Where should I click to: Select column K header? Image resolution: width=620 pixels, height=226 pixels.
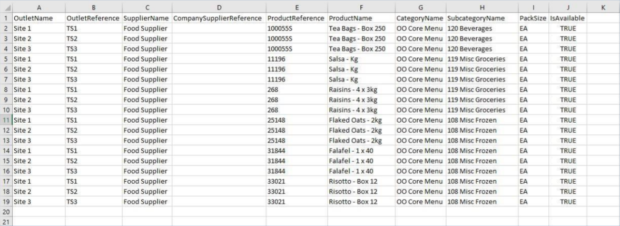(603, 7)
